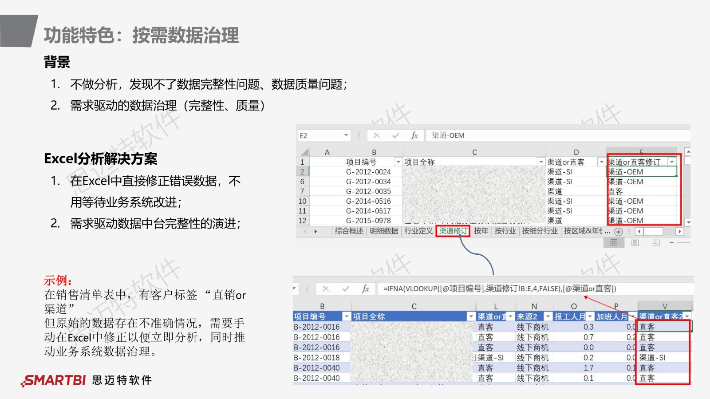
Task: Select cell containing G-2012-0035
Action: tap(368, 191)
